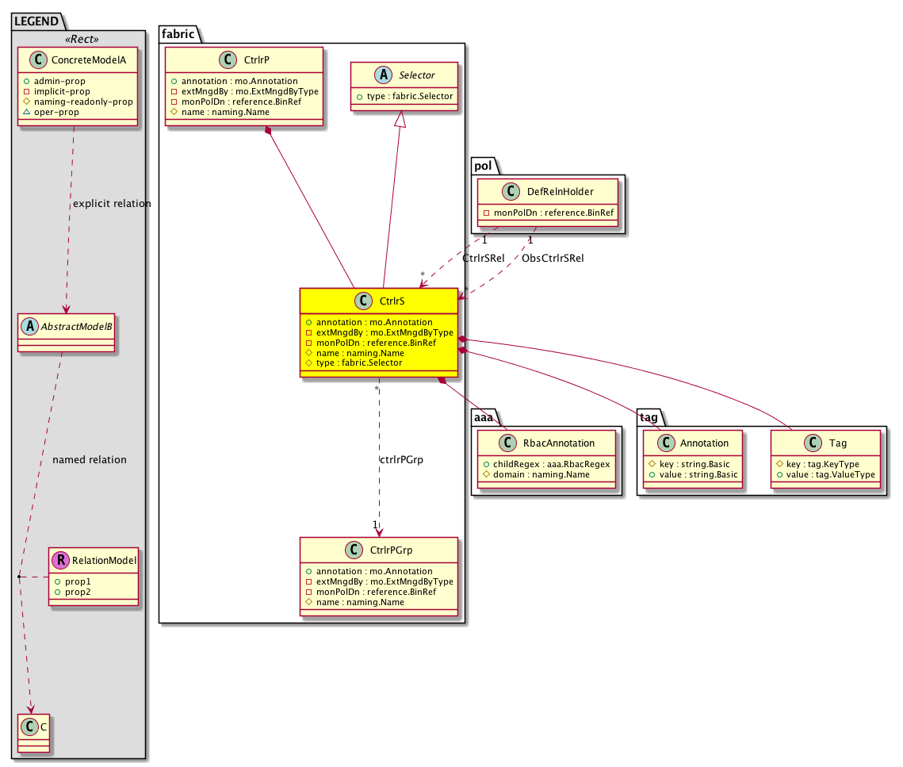Viewport: 903px width, 767px height.
Task: Select the aaa package tab label
Action: click(x=484, y=417)
